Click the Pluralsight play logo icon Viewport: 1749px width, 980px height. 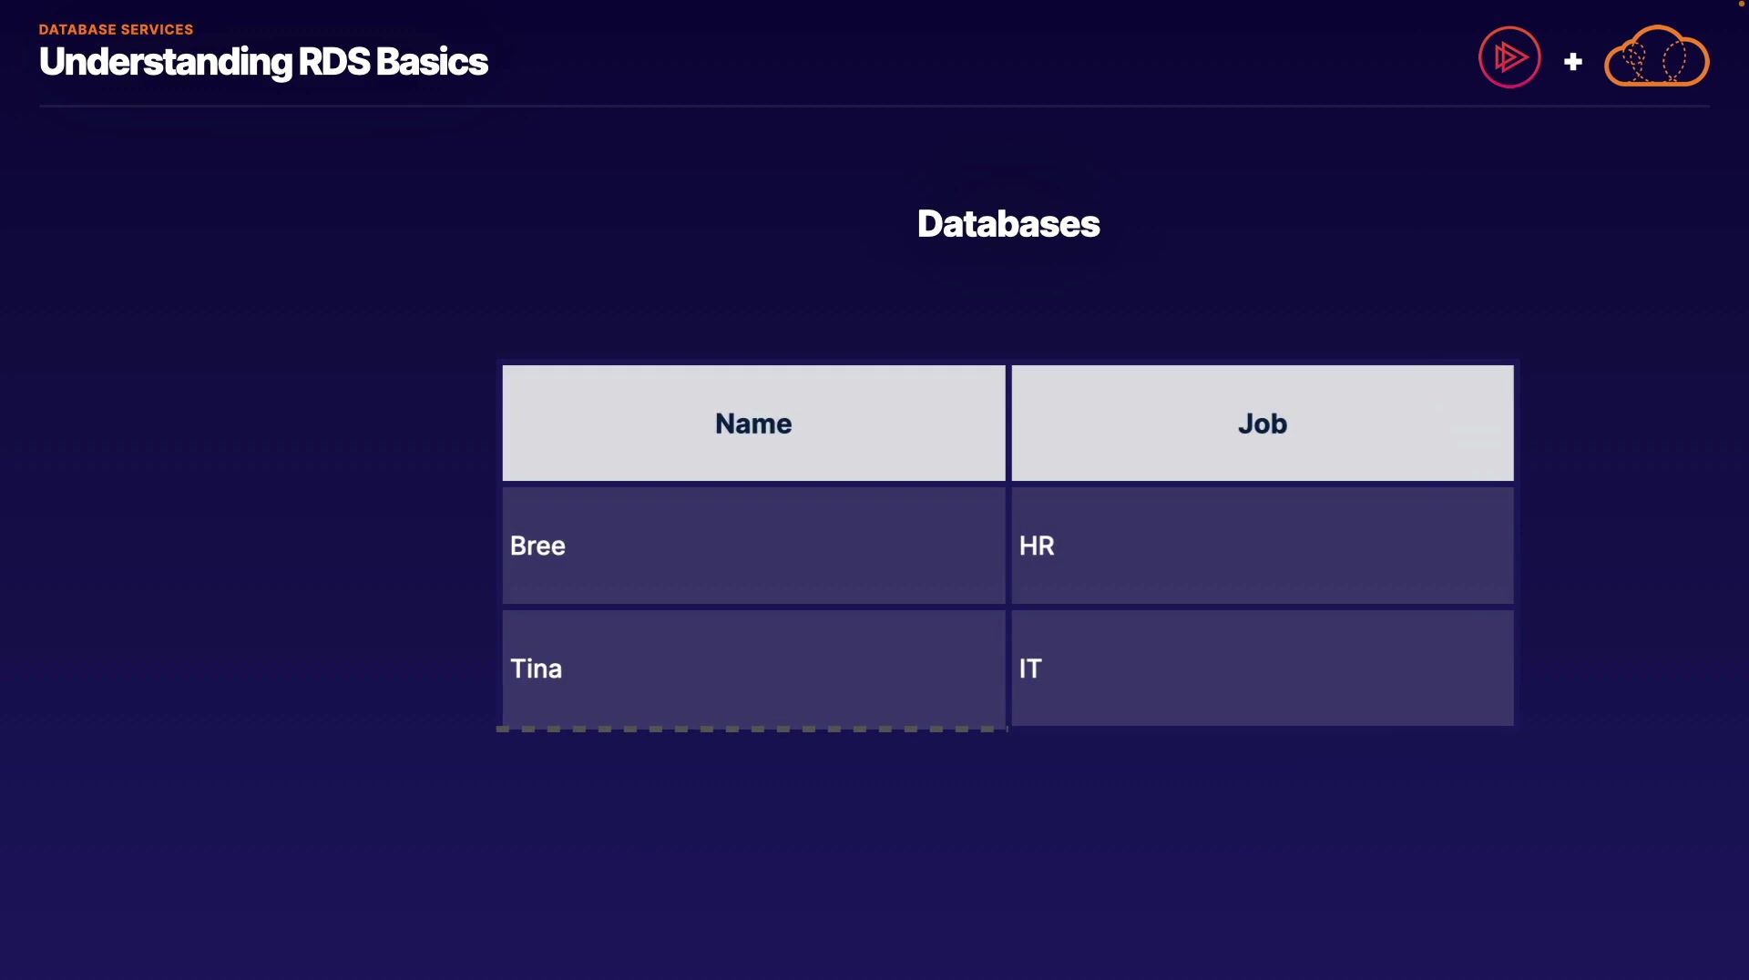(x=1509, y=57)
